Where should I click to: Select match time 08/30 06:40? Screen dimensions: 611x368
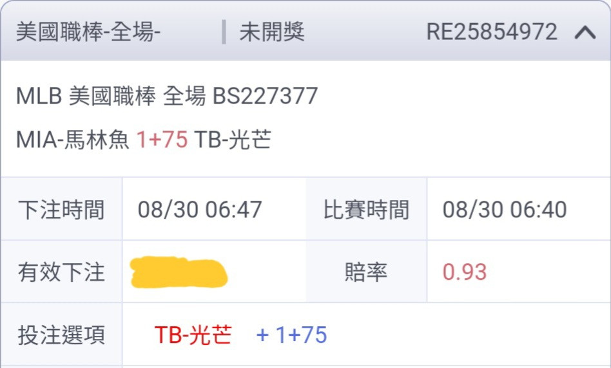tap(505, 210)
